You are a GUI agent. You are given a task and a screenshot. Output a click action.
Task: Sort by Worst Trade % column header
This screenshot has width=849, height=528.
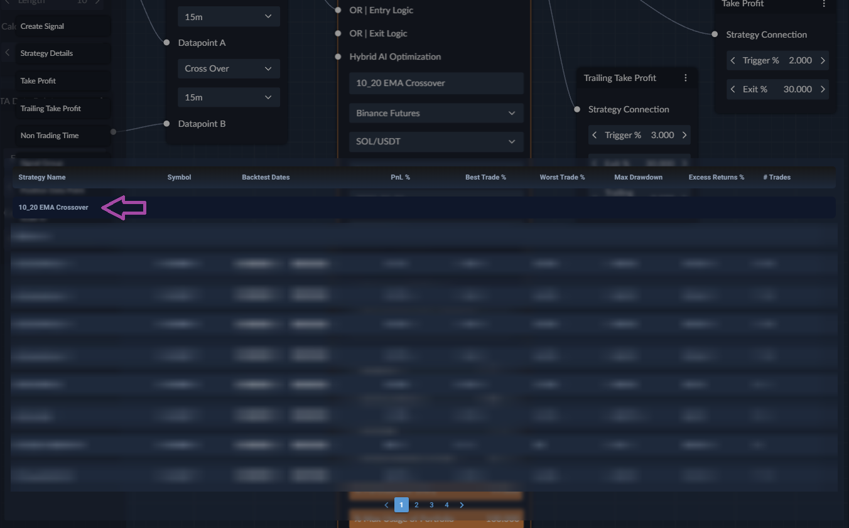(x=562, y=177)
